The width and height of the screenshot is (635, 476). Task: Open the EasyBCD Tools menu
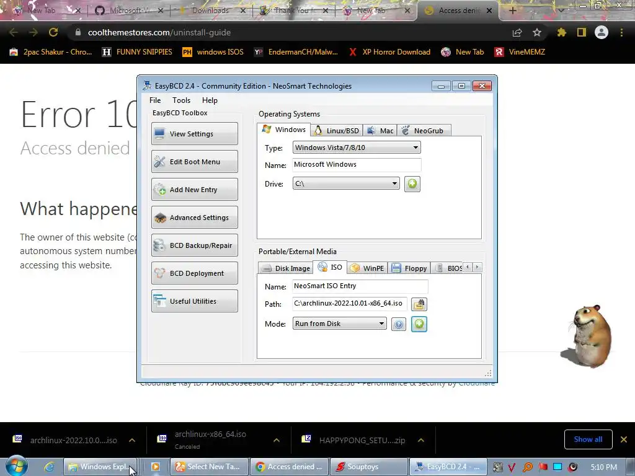pyautogui.click(x=181, y=100)
